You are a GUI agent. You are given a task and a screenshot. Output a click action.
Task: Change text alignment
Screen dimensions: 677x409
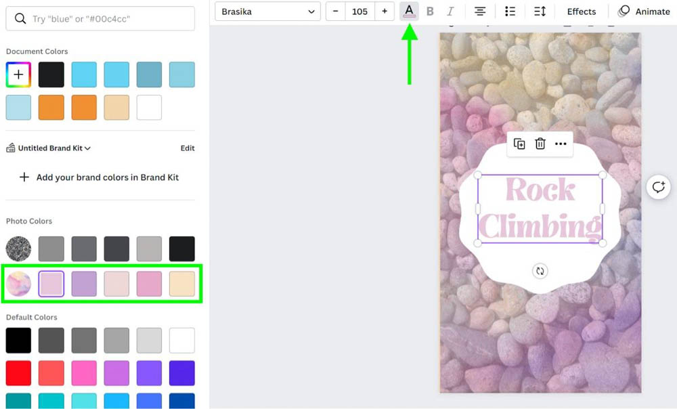(x=480, y=12)
